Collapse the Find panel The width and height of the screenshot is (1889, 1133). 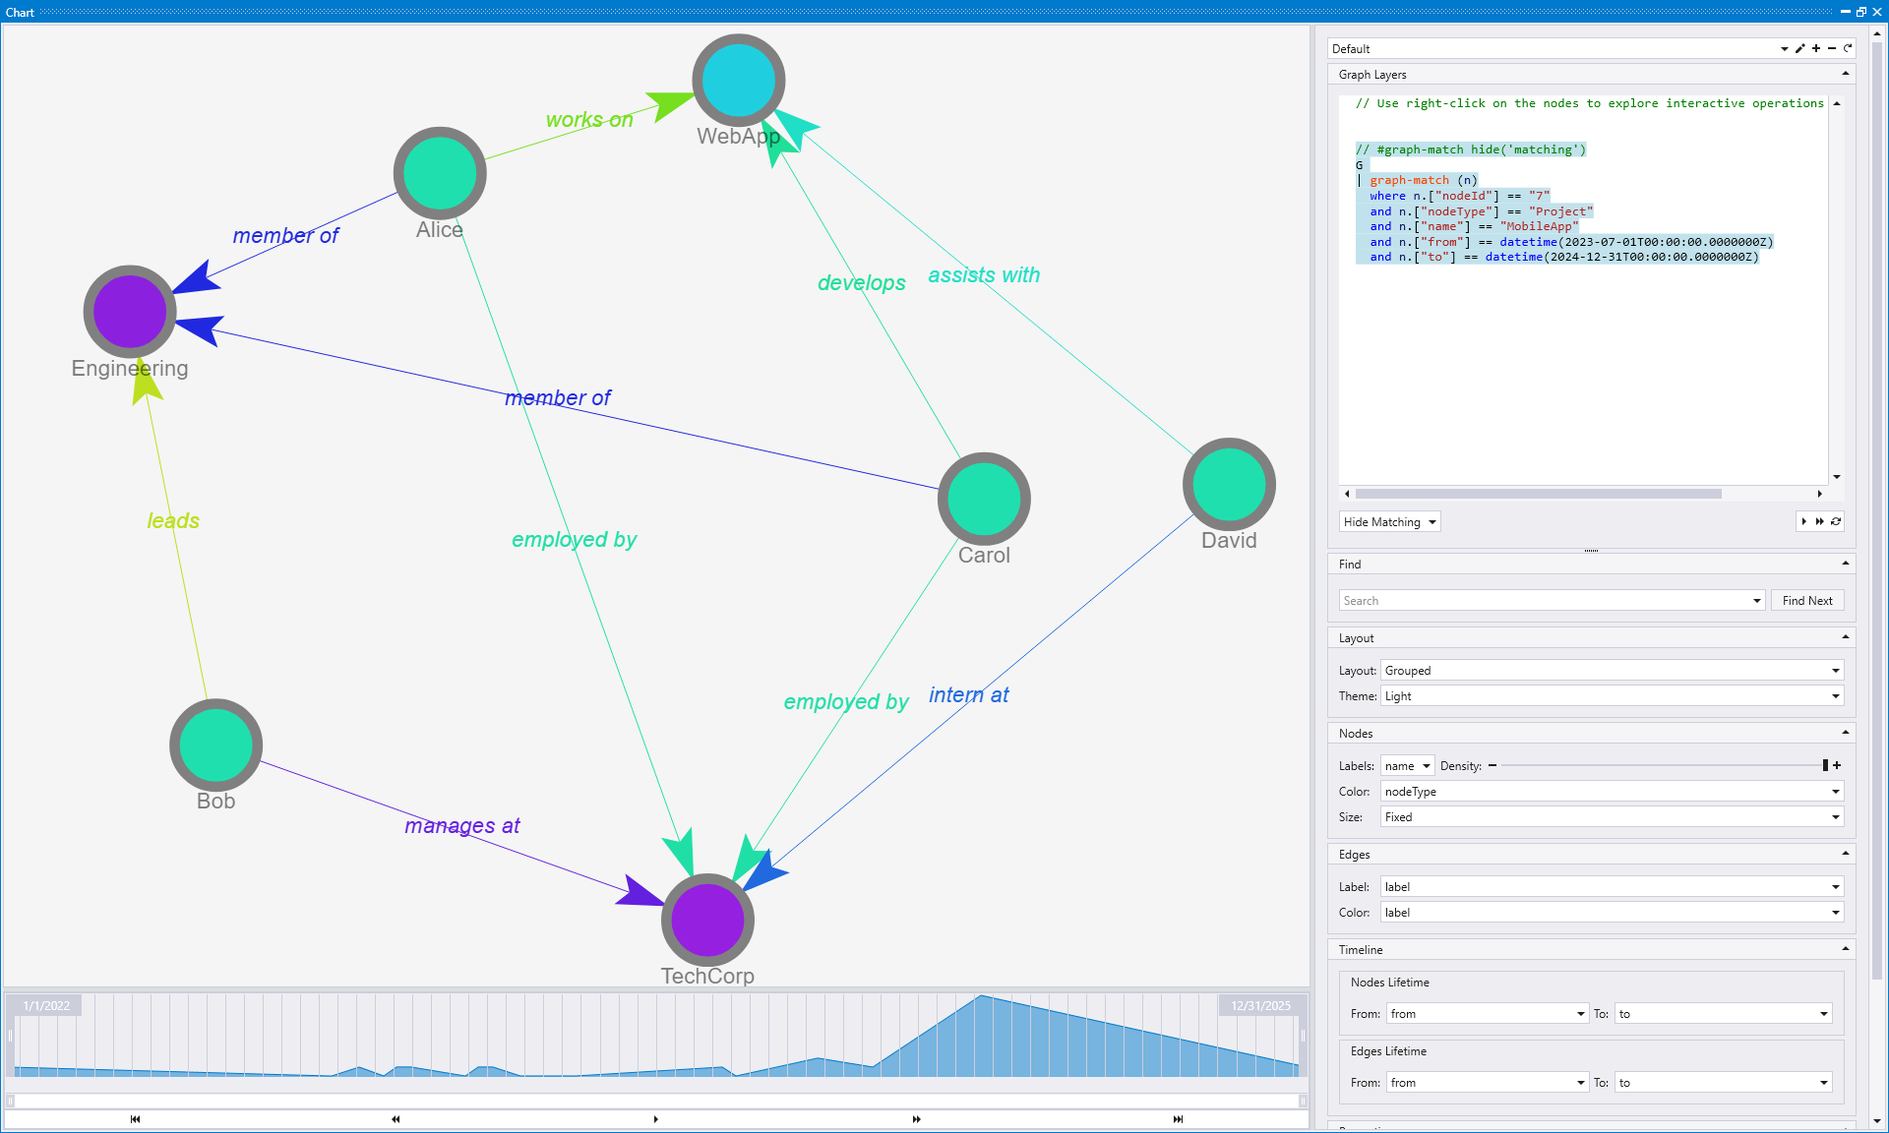pyautogui.click(x=1845, y=563)
